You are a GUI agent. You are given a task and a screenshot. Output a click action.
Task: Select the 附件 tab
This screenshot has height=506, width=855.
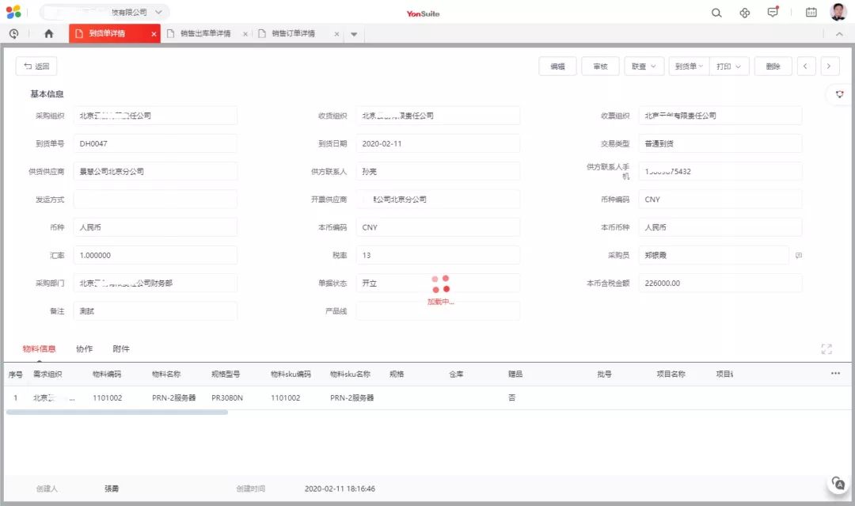tap(121, 349)
